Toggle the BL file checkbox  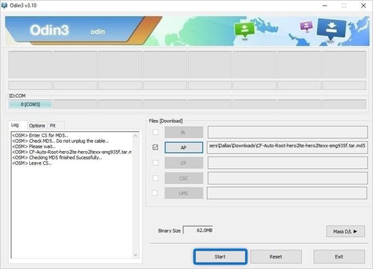coord(155,132)
